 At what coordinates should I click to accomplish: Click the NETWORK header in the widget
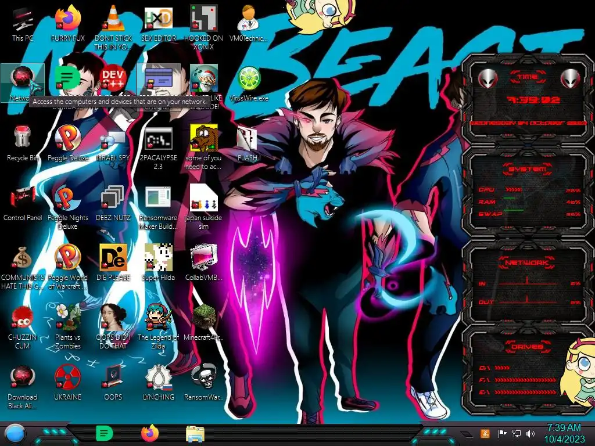[526, 262]
